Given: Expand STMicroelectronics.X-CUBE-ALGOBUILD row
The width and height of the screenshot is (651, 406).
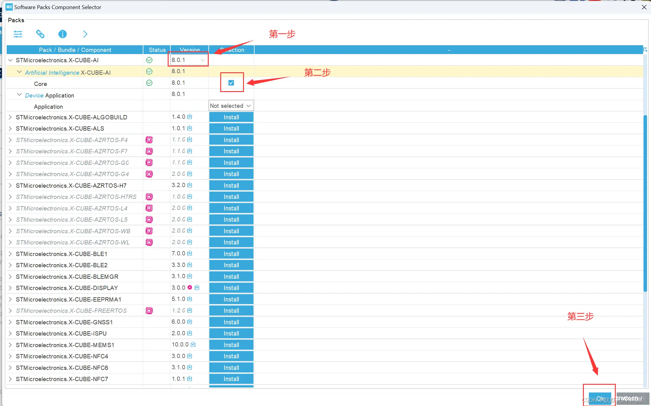Looking at the screenshot, I should tap(10, 117).
